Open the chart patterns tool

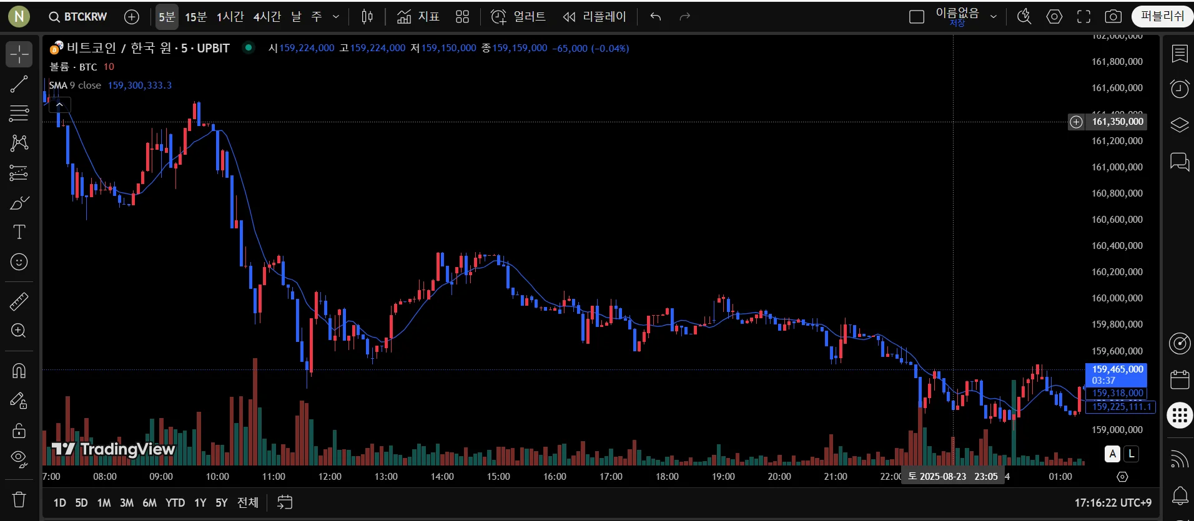pos(19,143)
